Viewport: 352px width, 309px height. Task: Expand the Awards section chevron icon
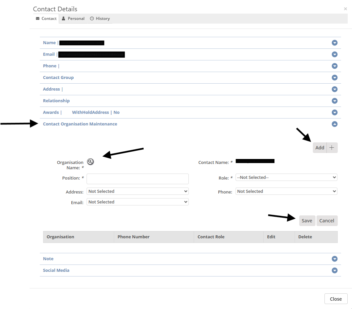click(x=334, y=113)
